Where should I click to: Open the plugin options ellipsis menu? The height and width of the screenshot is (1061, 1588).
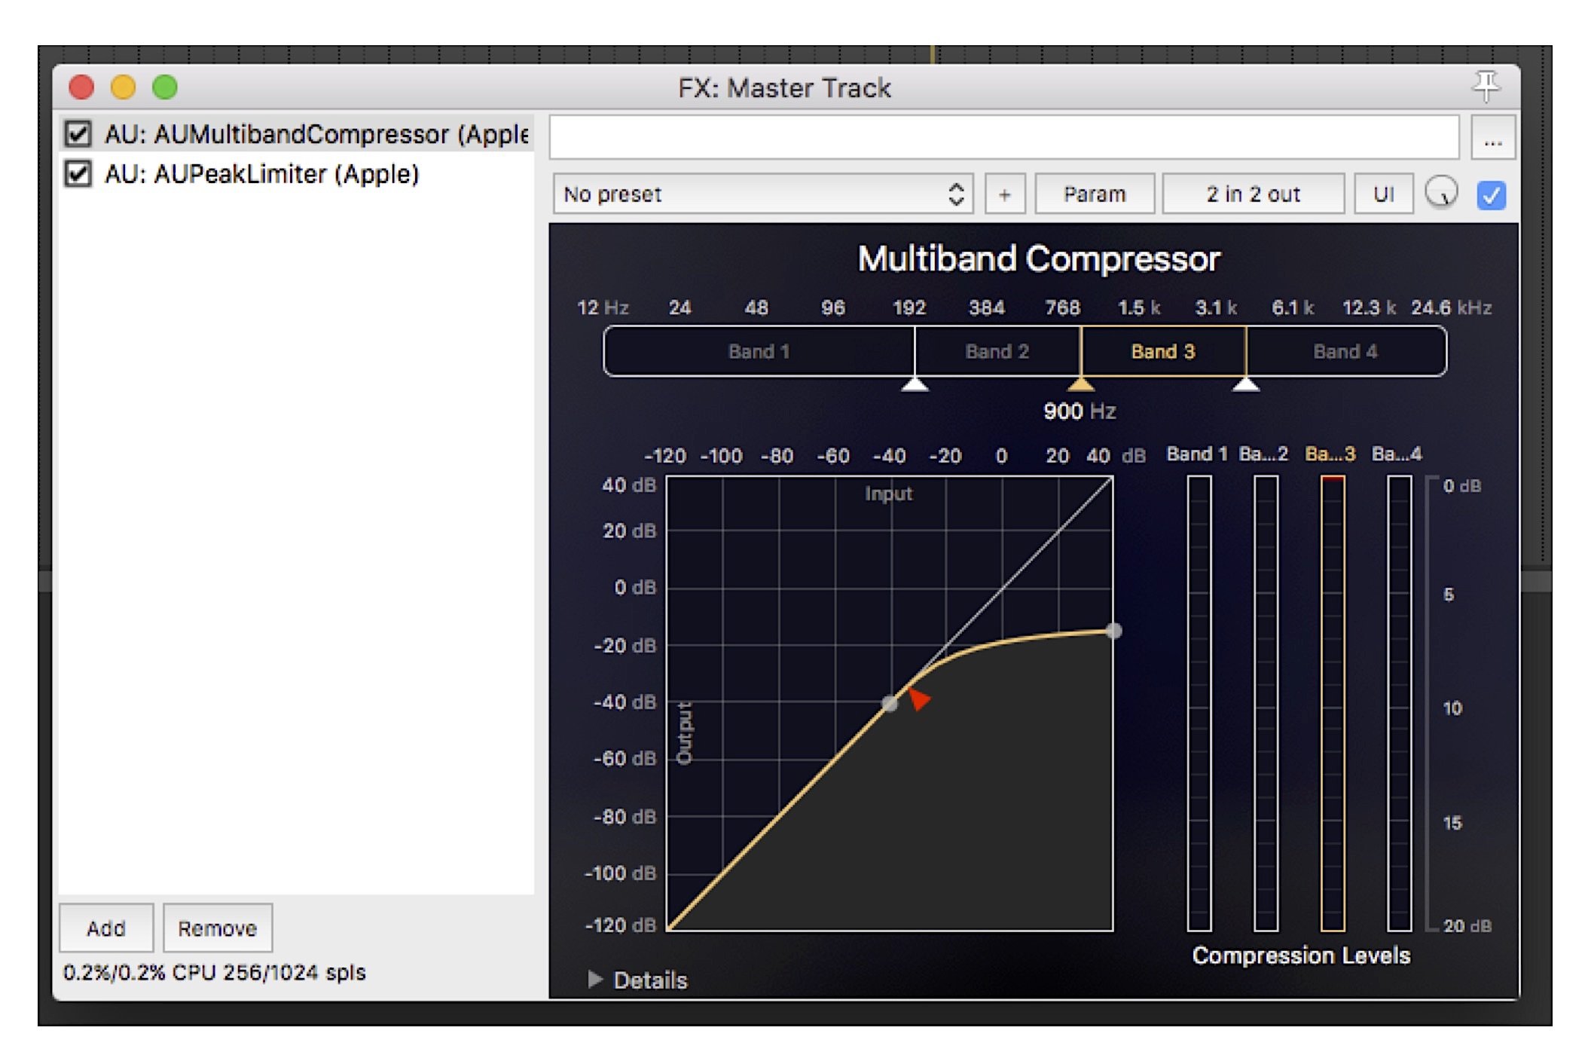pyautogui.click(x=1492, y=138)
